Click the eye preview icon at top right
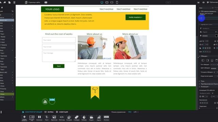 [x=203, y=2]
